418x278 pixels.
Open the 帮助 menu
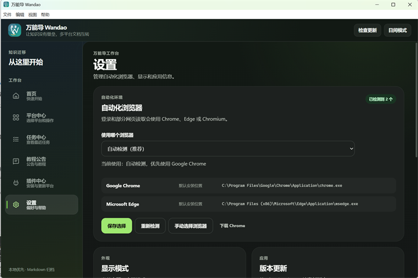click(x=45, y=15)
